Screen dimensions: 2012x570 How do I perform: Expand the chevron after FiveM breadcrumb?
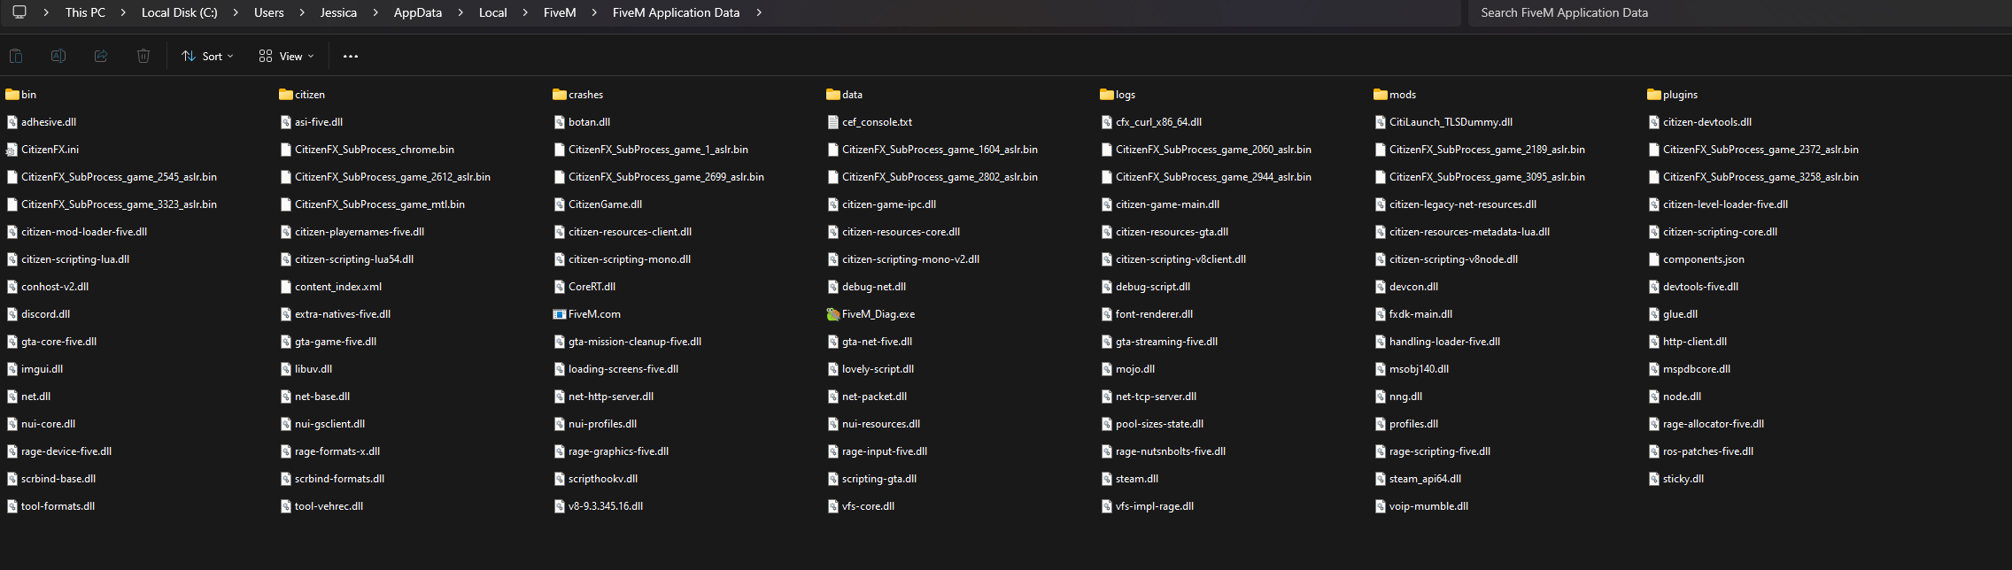(594, 12)
